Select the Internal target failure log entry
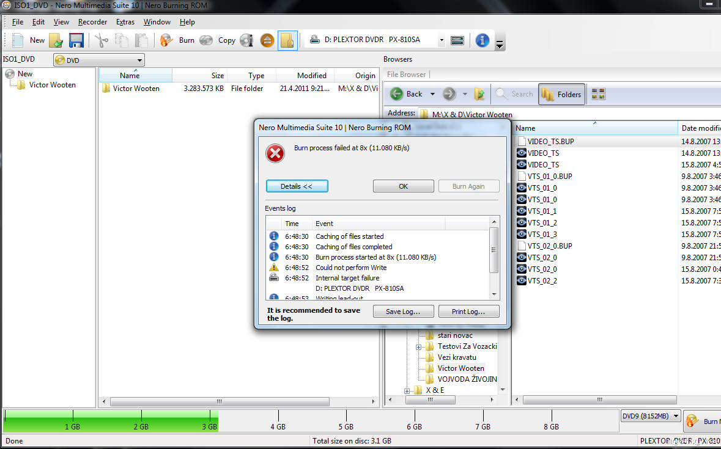The width and height of the screenshot is (721, 449). (347, 278)
